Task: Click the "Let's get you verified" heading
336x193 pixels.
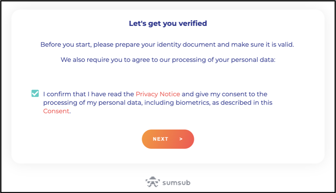Action: pos(168,24)
